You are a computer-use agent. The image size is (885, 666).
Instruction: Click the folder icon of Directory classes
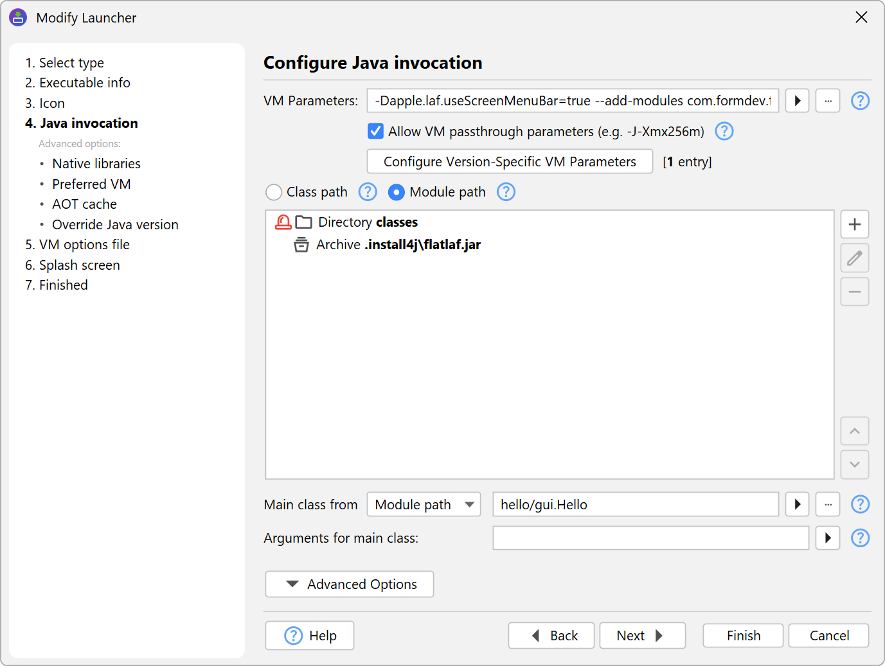(304, 222)
